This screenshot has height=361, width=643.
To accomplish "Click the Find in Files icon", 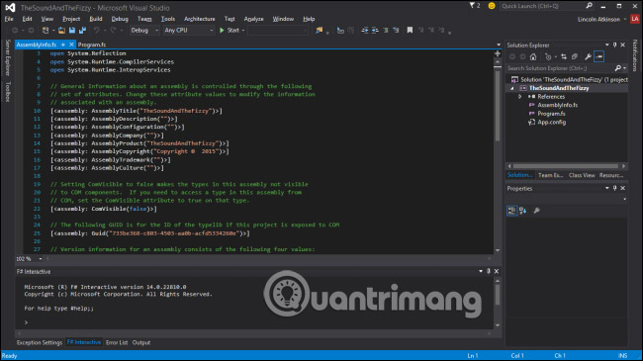I will click(320, 30).
